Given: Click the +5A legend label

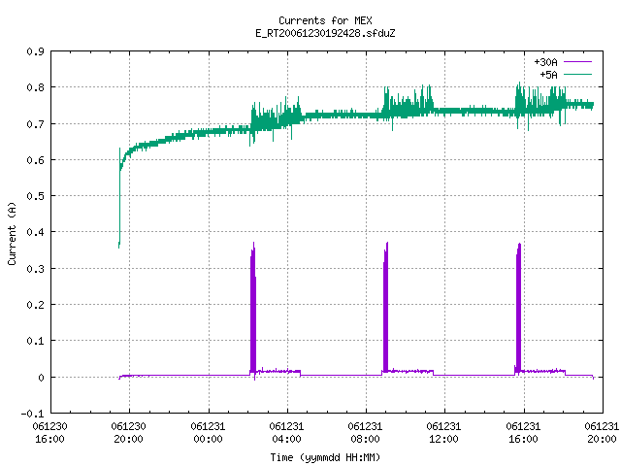Looking at the screenshot, I should click(x=548, y=75).
